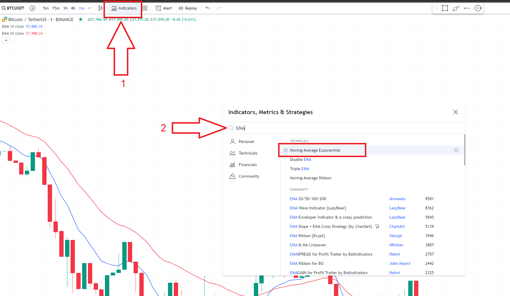Grab the floating toolbar drag handle

[436, 8]
